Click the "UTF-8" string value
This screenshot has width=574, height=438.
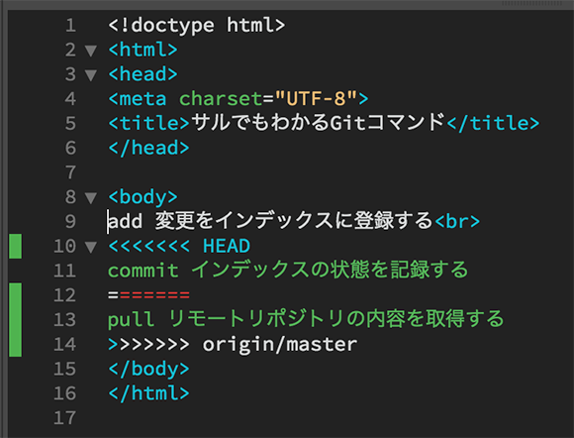316,99
